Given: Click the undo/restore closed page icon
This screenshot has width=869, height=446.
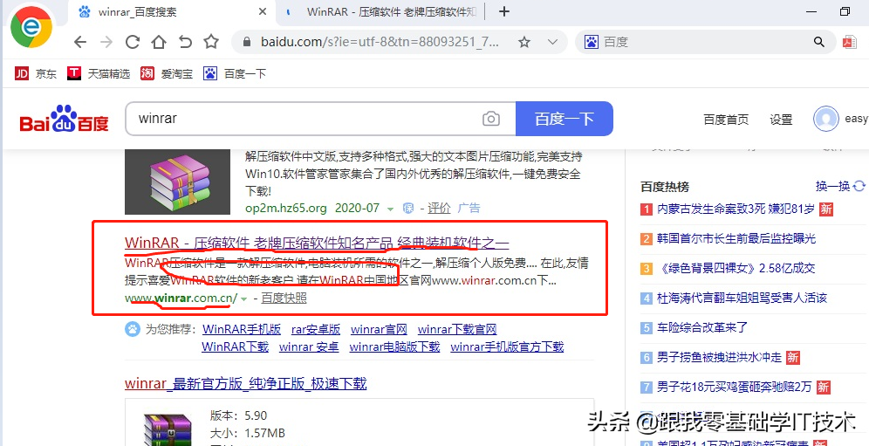Looking at the screenshot, I should (x=185, y=42).
